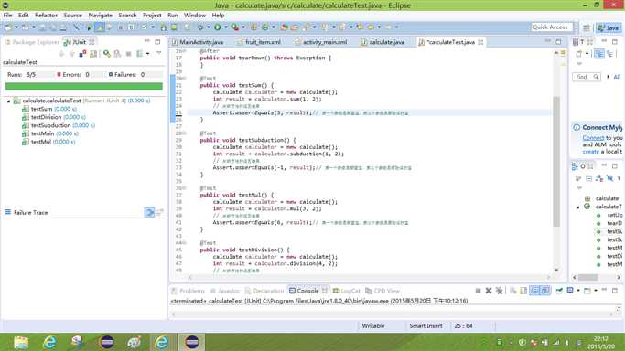Select testSum in JUnit results
The height and width of the screenshot is (351, 625).
coord(41,109)
